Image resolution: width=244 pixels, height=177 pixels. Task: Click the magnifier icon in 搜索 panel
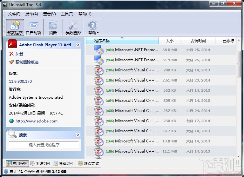[12, 134]
